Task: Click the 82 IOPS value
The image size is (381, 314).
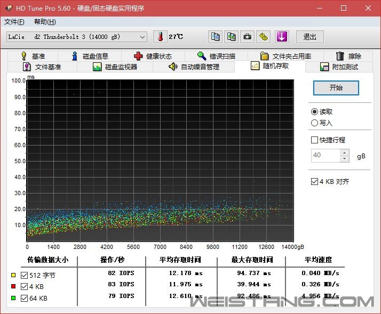Action: (x=121, y=273)
